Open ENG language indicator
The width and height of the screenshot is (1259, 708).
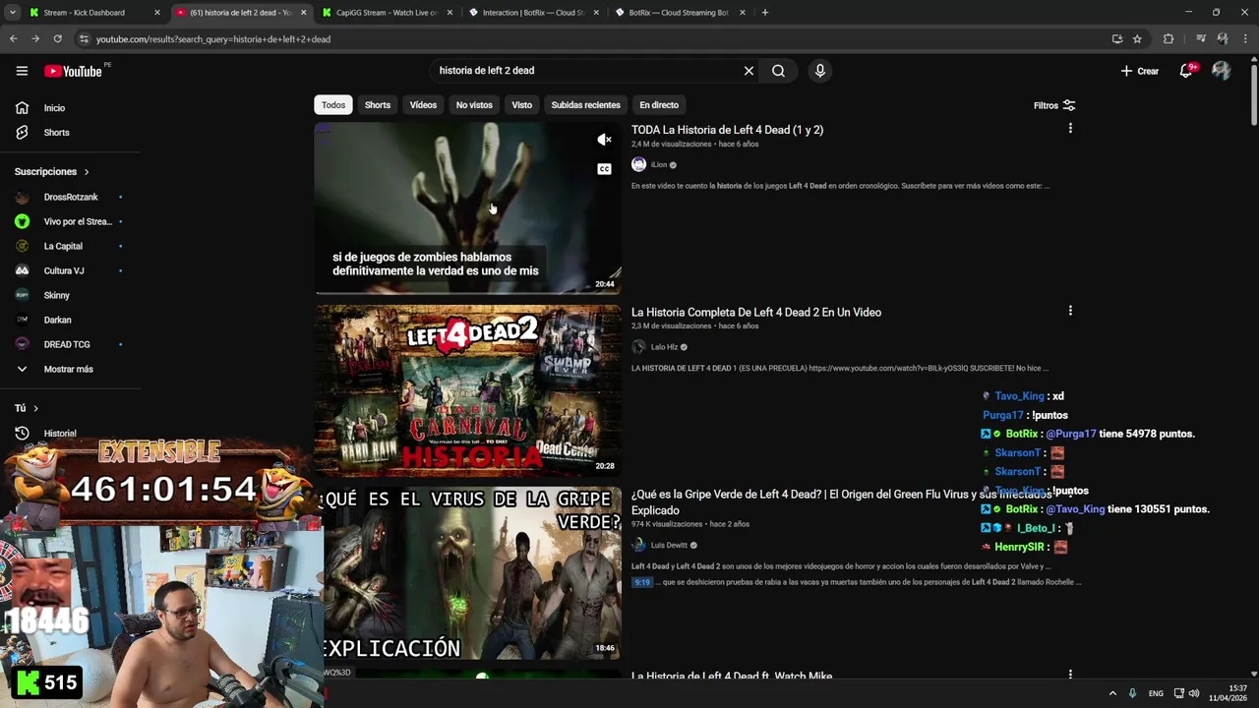pyautogui.click(x=1156, y=693)
